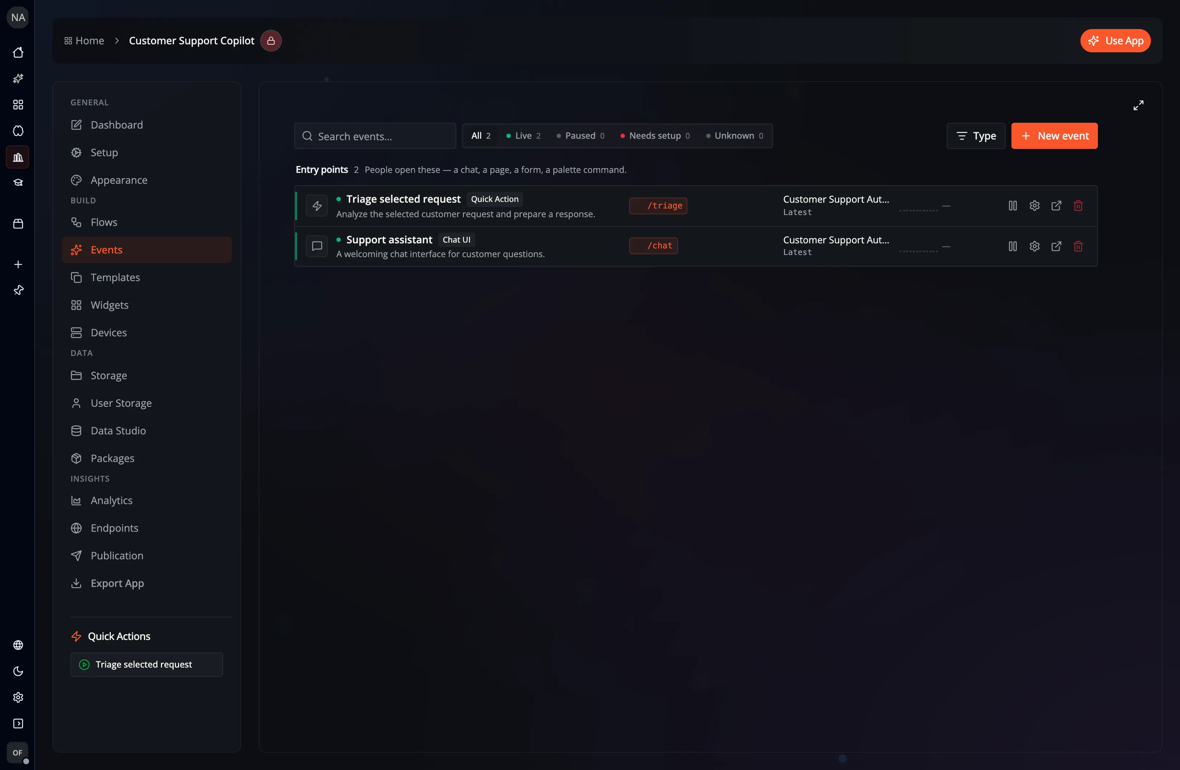Click the Search events input field
Viewport: 1180px width, 770px height.
click(x=375, y=136)
